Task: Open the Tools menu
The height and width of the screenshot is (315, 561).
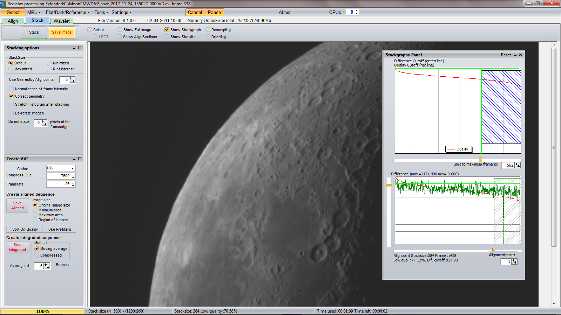Action: point(101,12)
